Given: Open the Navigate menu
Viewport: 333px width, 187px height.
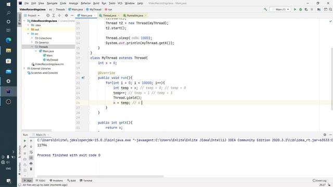Looking at the screenshot, I should pos(52,3).
